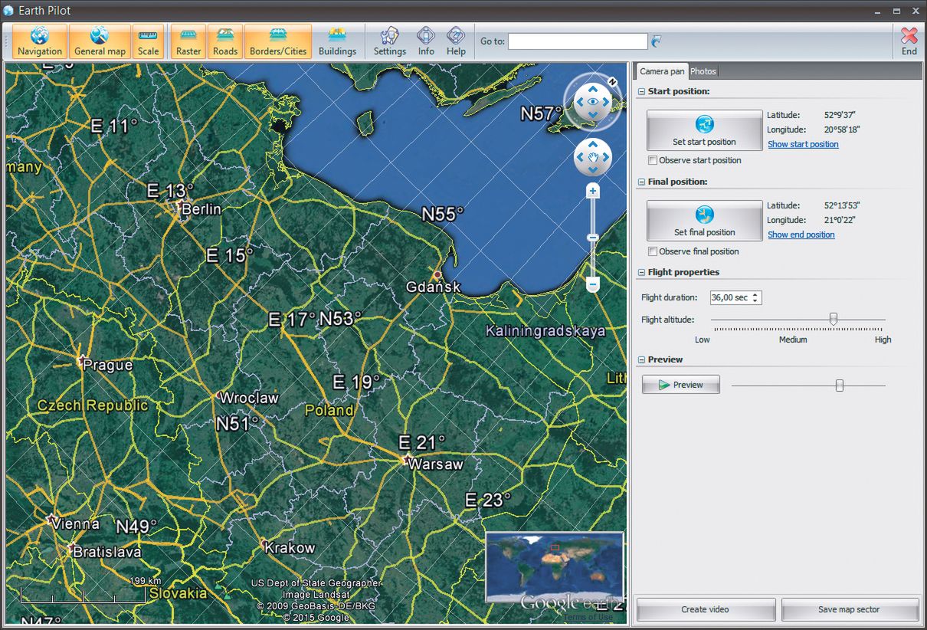Toggle the Roads layer icon
927x630 pixels.
(225, 41)
